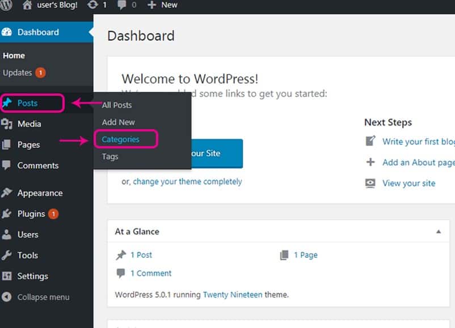Click the Users person icon
The image size is (455, 328).
(x=6, y=235)
